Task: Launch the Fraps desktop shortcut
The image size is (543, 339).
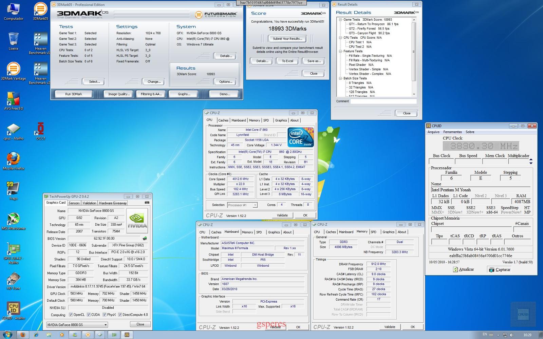Action: pos(14,191)
